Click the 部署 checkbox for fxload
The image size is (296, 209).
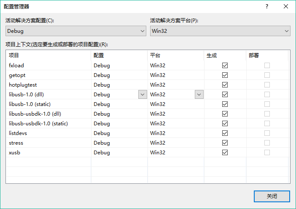click(267, 66)
